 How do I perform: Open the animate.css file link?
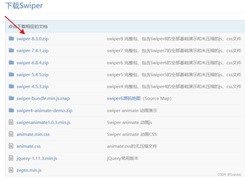(x=29, y=146)
